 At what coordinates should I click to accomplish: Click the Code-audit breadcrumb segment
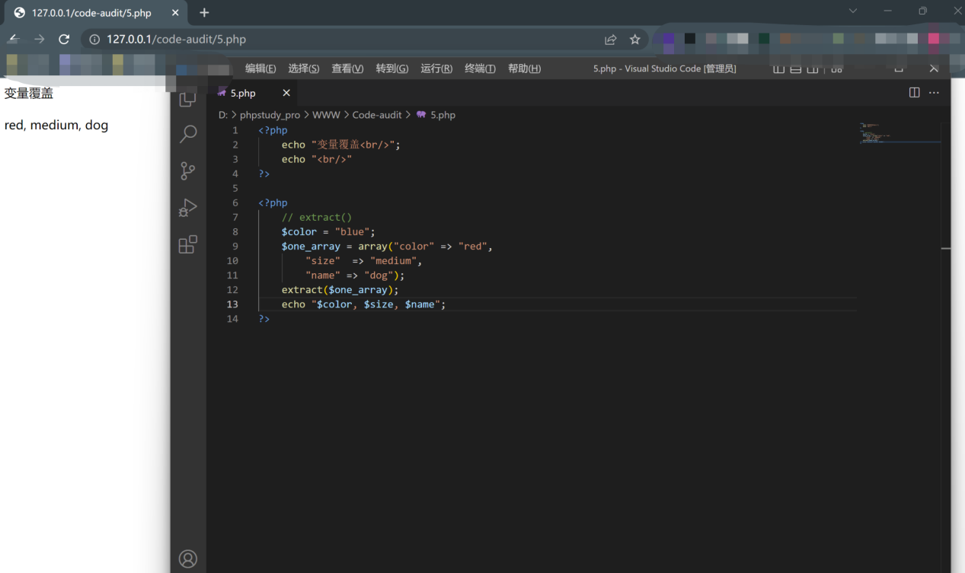point(377,115)
